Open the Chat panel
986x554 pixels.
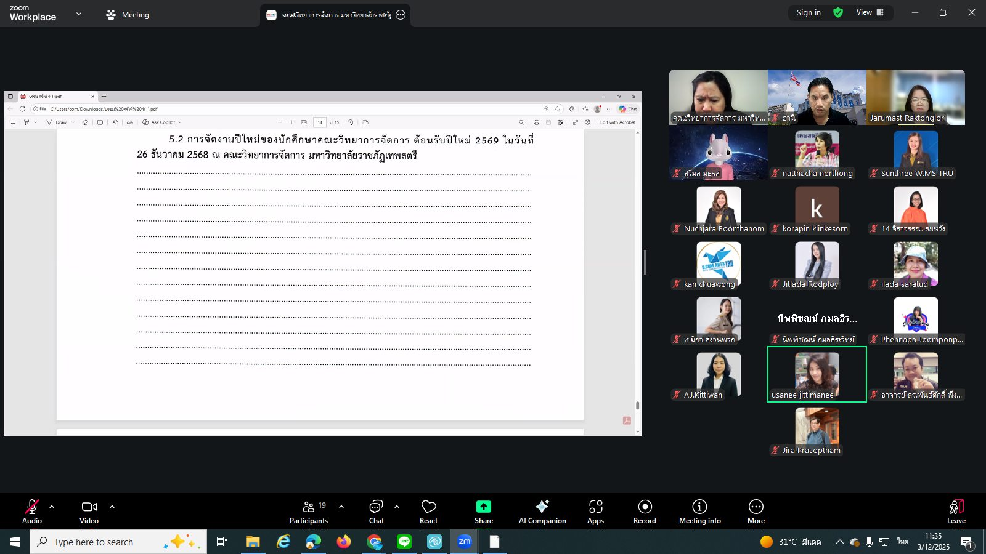376,512
